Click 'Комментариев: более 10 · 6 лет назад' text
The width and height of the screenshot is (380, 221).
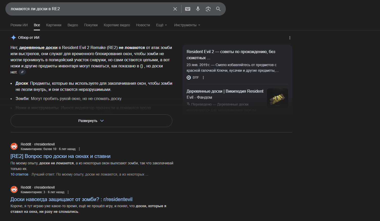tap(48, 149)
